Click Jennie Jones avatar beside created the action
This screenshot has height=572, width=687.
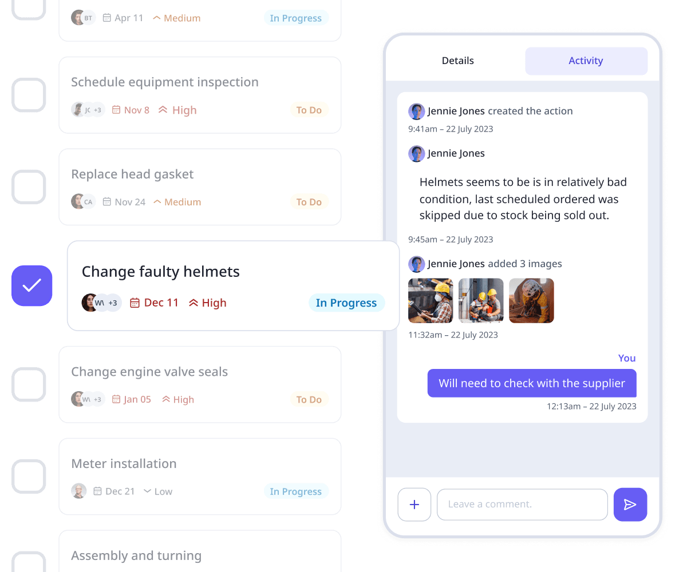[416, 111]
